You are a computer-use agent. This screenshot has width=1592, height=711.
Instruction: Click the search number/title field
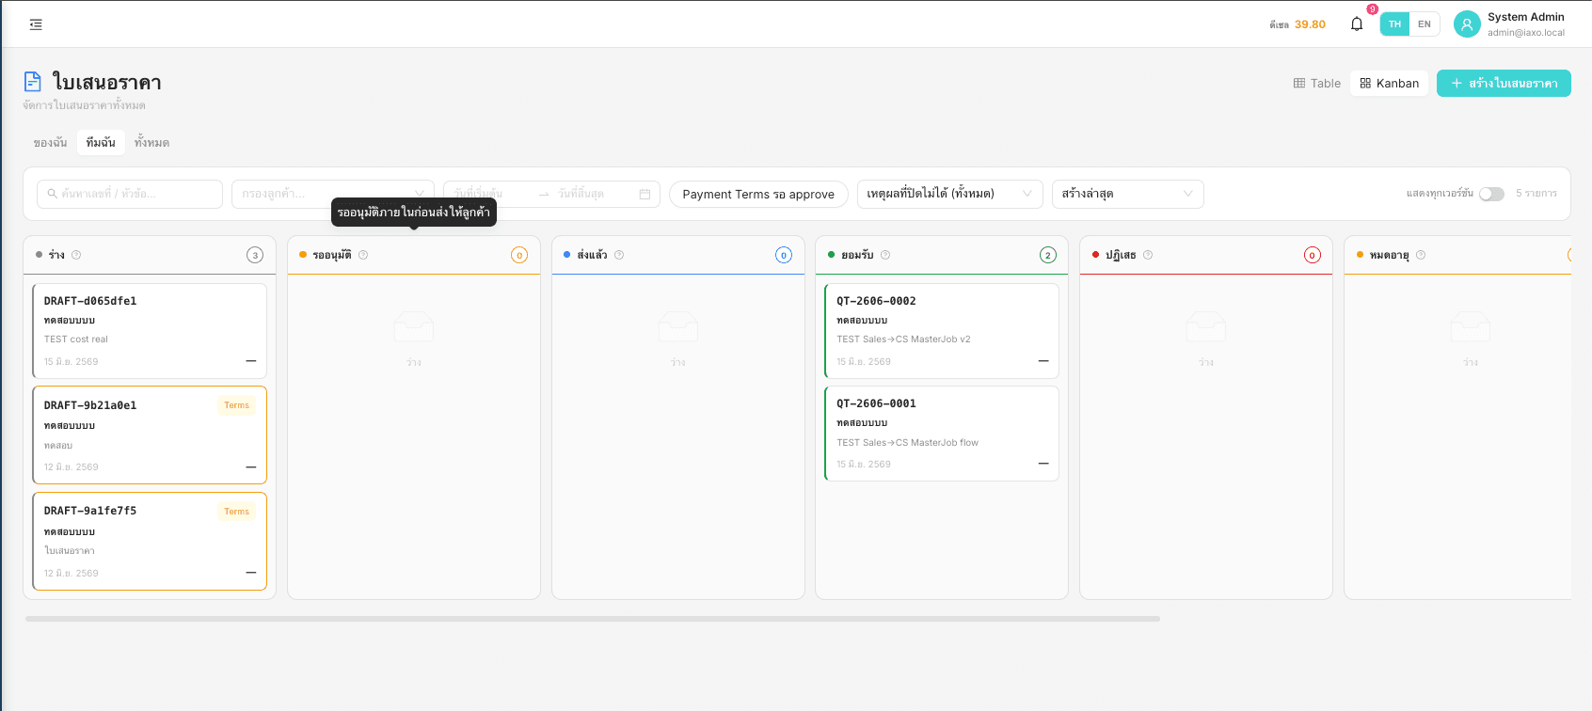[130, 194]
